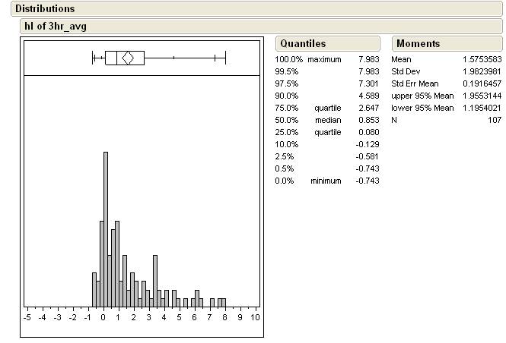Click the axis label 10 on histogram
Viewport: 506px width, 343px height.
[255, 317]
